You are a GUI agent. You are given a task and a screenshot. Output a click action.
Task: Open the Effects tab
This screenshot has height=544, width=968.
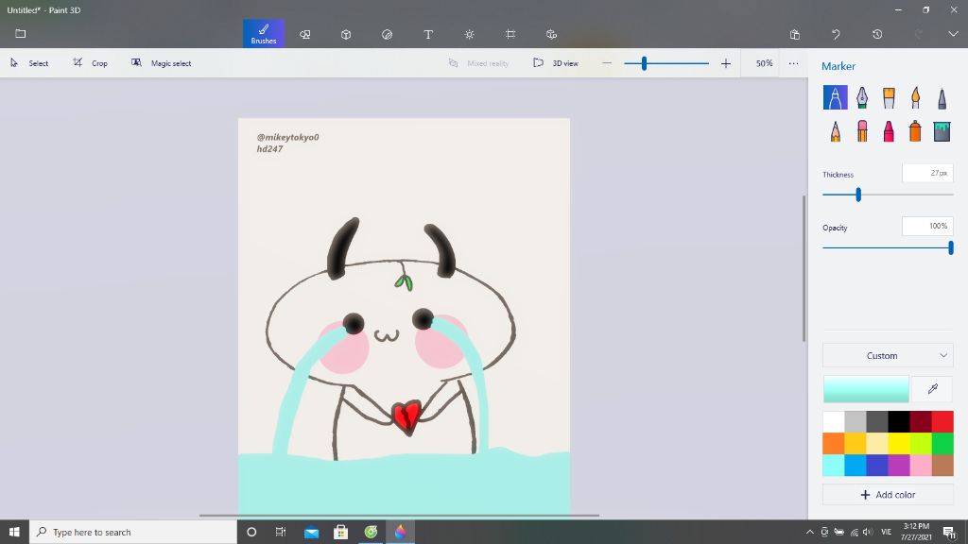point(469,34)
